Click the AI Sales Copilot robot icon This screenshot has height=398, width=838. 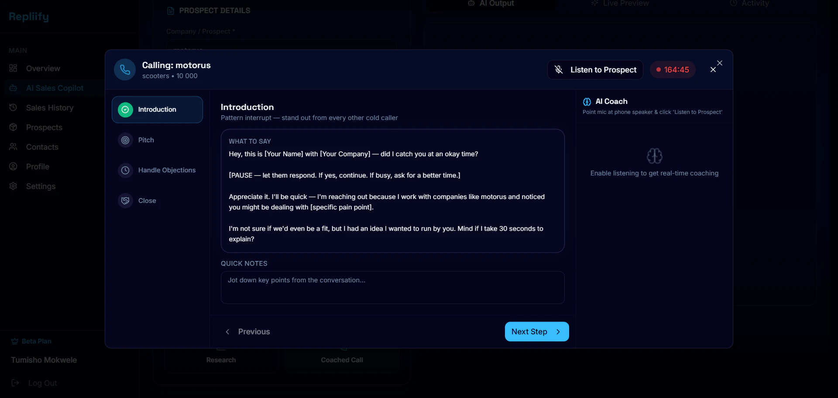tap(13, 88)
